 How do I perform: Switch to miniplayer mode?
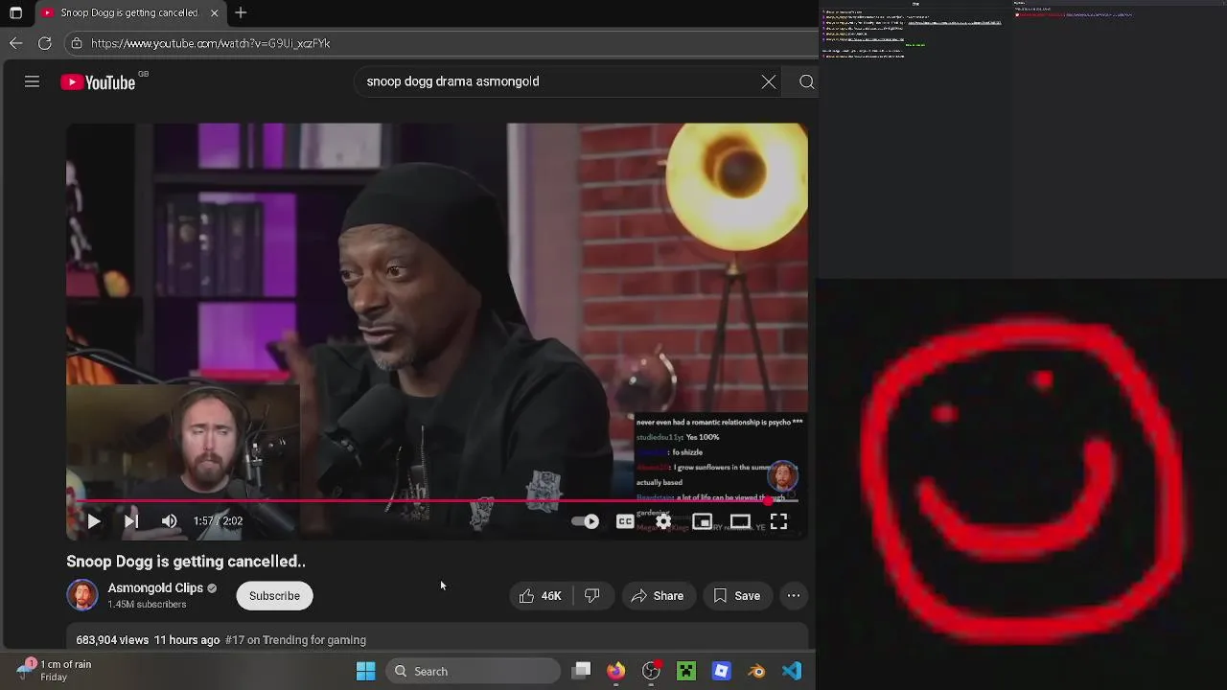[x=702, y=521]
